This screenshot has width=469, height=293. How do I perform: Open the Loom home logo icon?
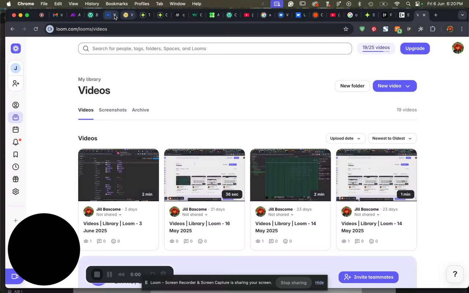point(15,48)
